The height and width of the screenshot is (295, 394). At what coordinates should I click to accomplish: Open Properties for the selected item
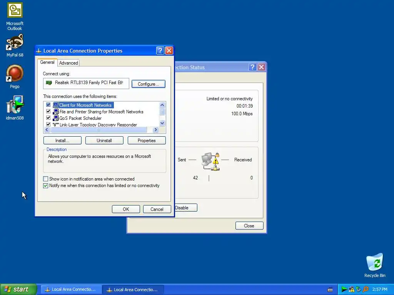pos(147,141)
